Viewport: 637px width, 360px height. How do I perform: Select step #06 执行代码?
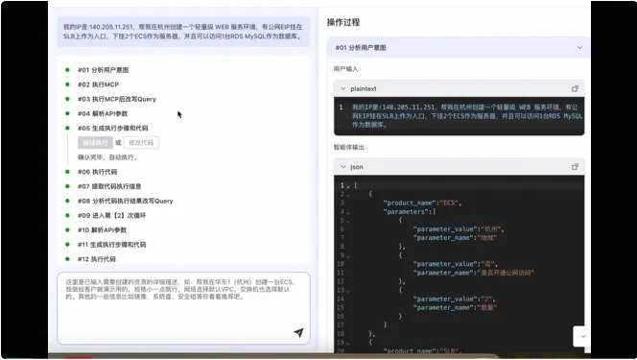click(97, 172)
